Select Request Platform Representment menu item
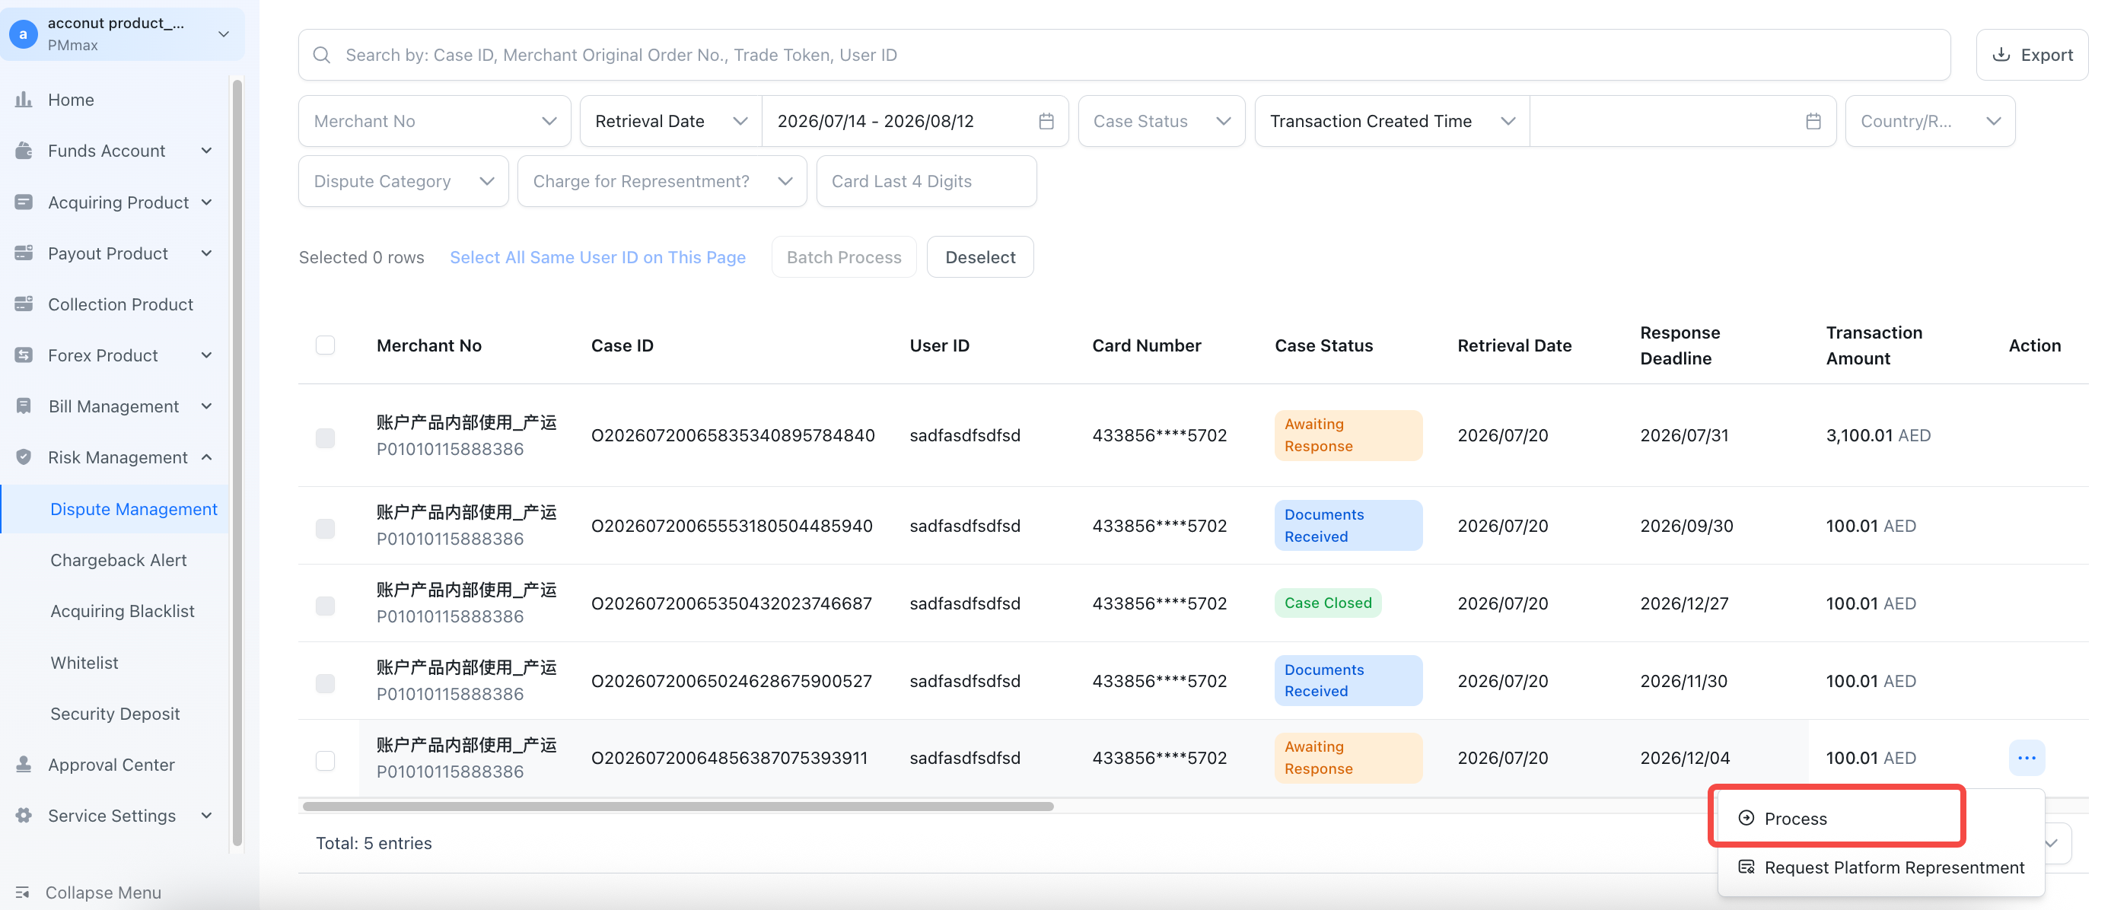 click(1881, 867)
